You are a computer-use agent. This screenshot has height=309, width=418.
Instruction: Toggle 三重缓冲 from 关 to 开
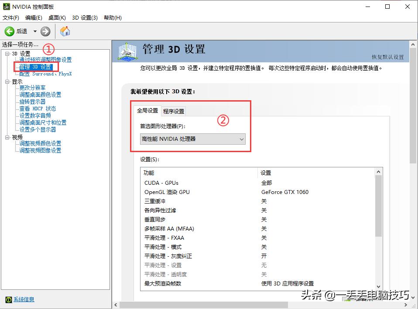coord(264,201)
